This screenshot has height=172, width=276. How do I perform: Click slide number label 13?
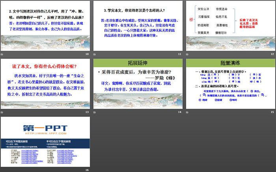click(87, 112)
